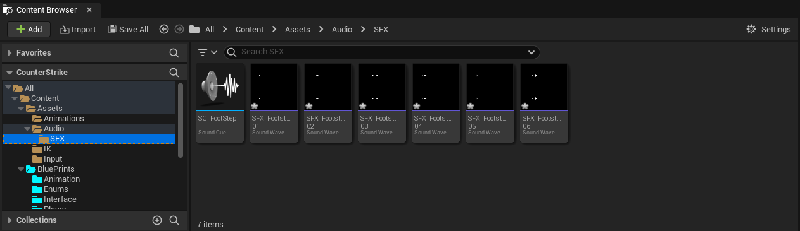800x231 pixels.
Task: Select SFX_Footstep 02 Sound Wave asset
Action: 328,103
